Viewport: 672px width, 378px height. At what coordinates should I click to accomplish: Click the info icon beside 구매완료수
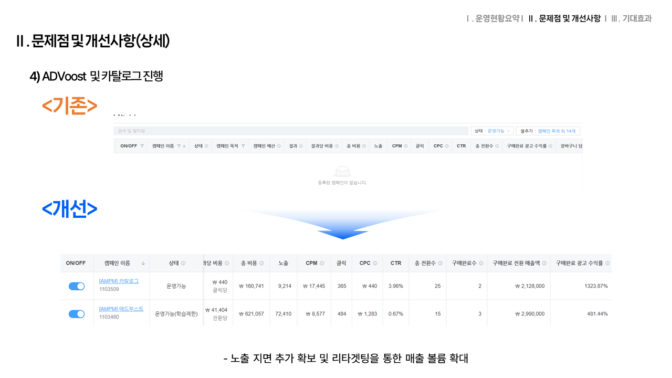click(481, 263)
